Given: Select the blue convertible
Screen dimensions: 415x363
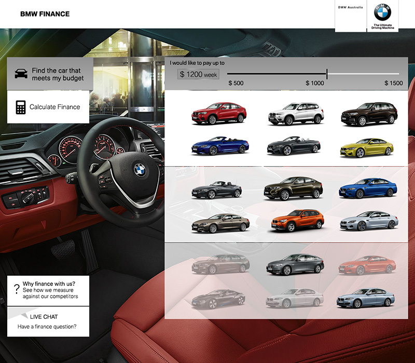Looking at the screenshot, I should (220, 145).
